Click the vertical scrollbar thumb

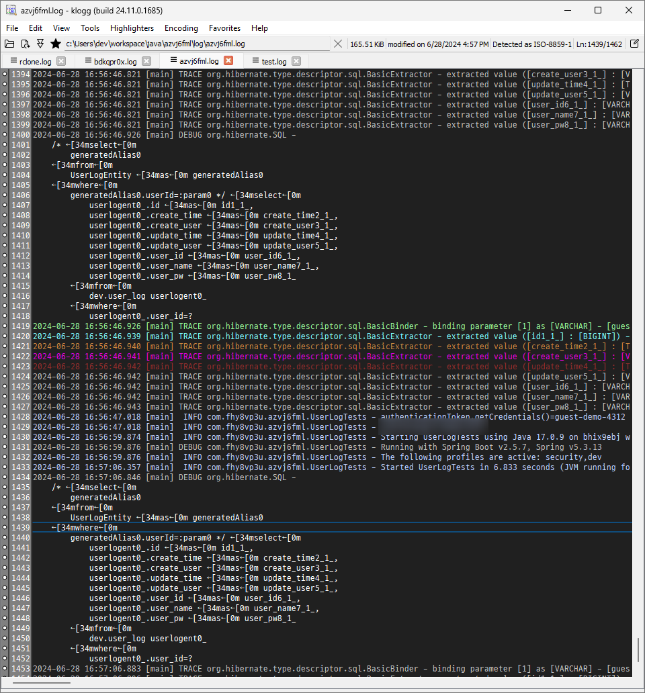638,649
